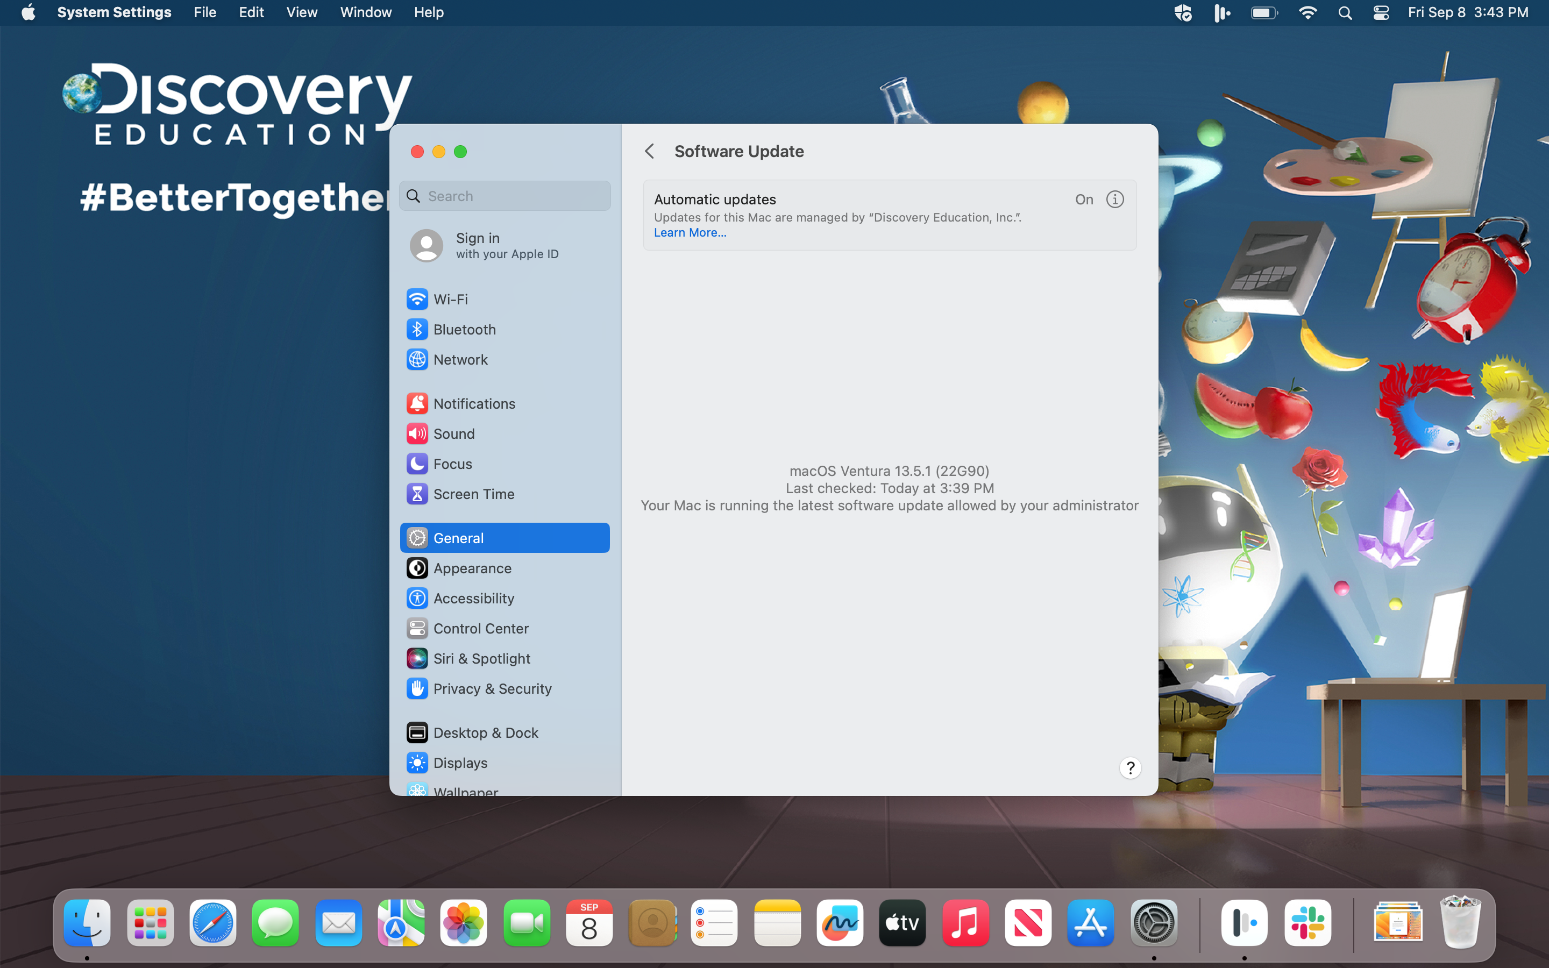Click the Automatic updates info icon
Image resolution: width=1549 pixels, height=968 pixels.
tap(1115, 199)
